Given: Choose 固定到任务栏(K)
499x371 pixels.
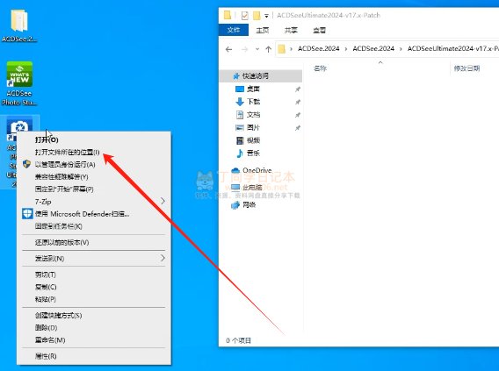Looking at the screenshot, I should (x=94, y=226).
